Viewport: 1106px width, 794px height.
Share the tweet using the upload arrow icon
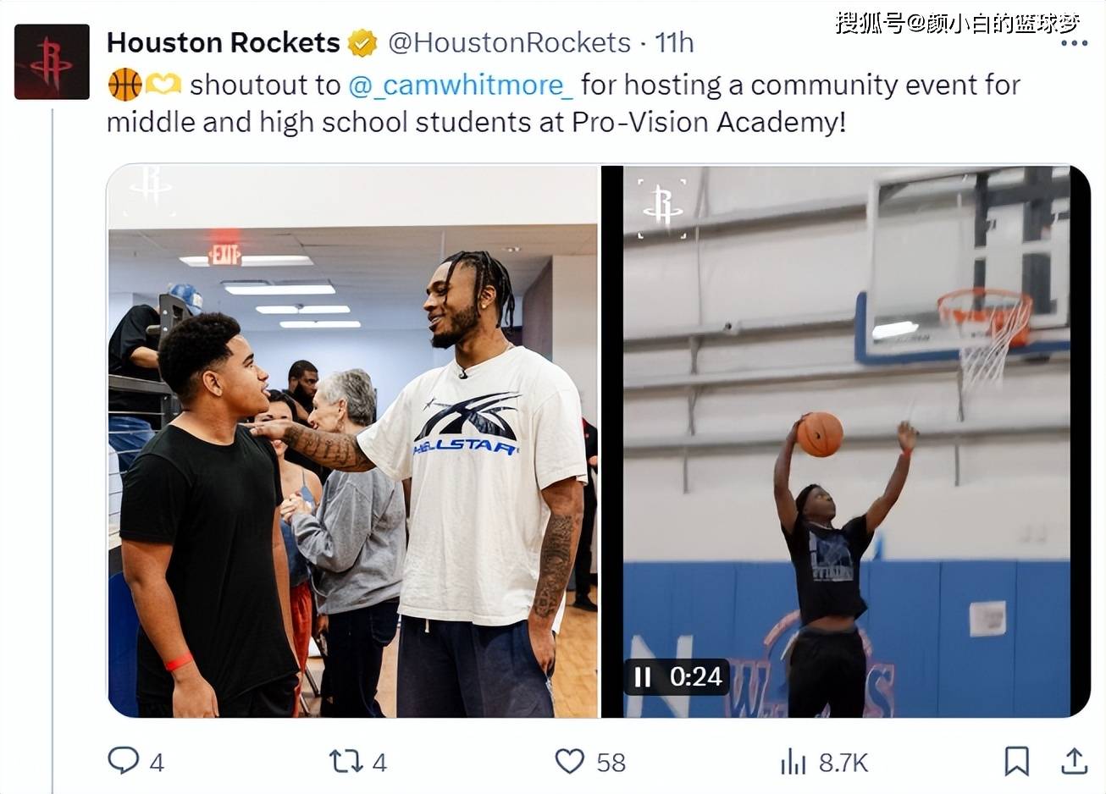click(1074, 761)
